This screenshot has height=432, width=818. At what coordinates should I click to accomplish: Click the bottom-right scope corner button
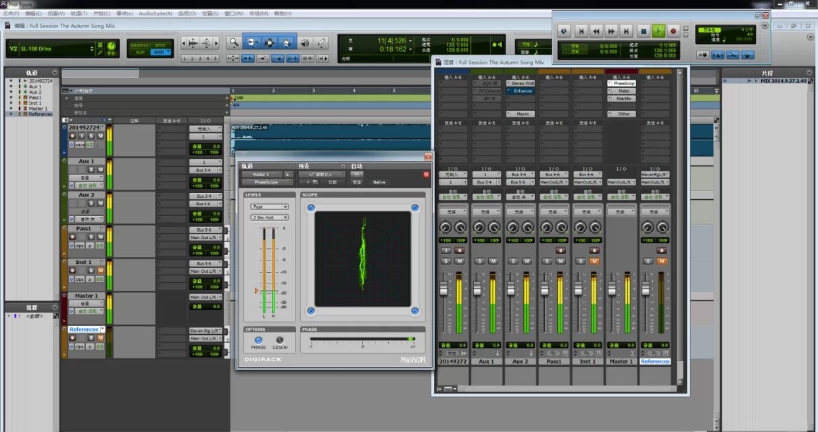[415, 311]
